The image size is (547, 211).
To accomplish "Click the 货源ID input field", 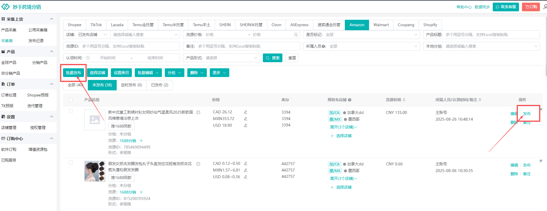I will 129,46.
